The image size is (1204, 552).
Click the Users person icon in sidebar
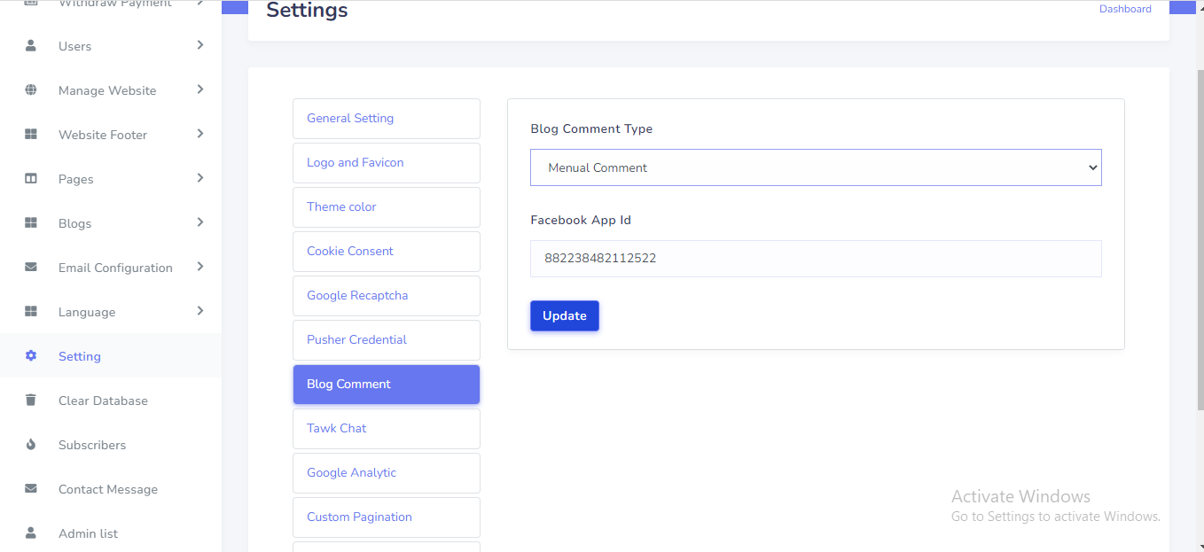(31, 45)
